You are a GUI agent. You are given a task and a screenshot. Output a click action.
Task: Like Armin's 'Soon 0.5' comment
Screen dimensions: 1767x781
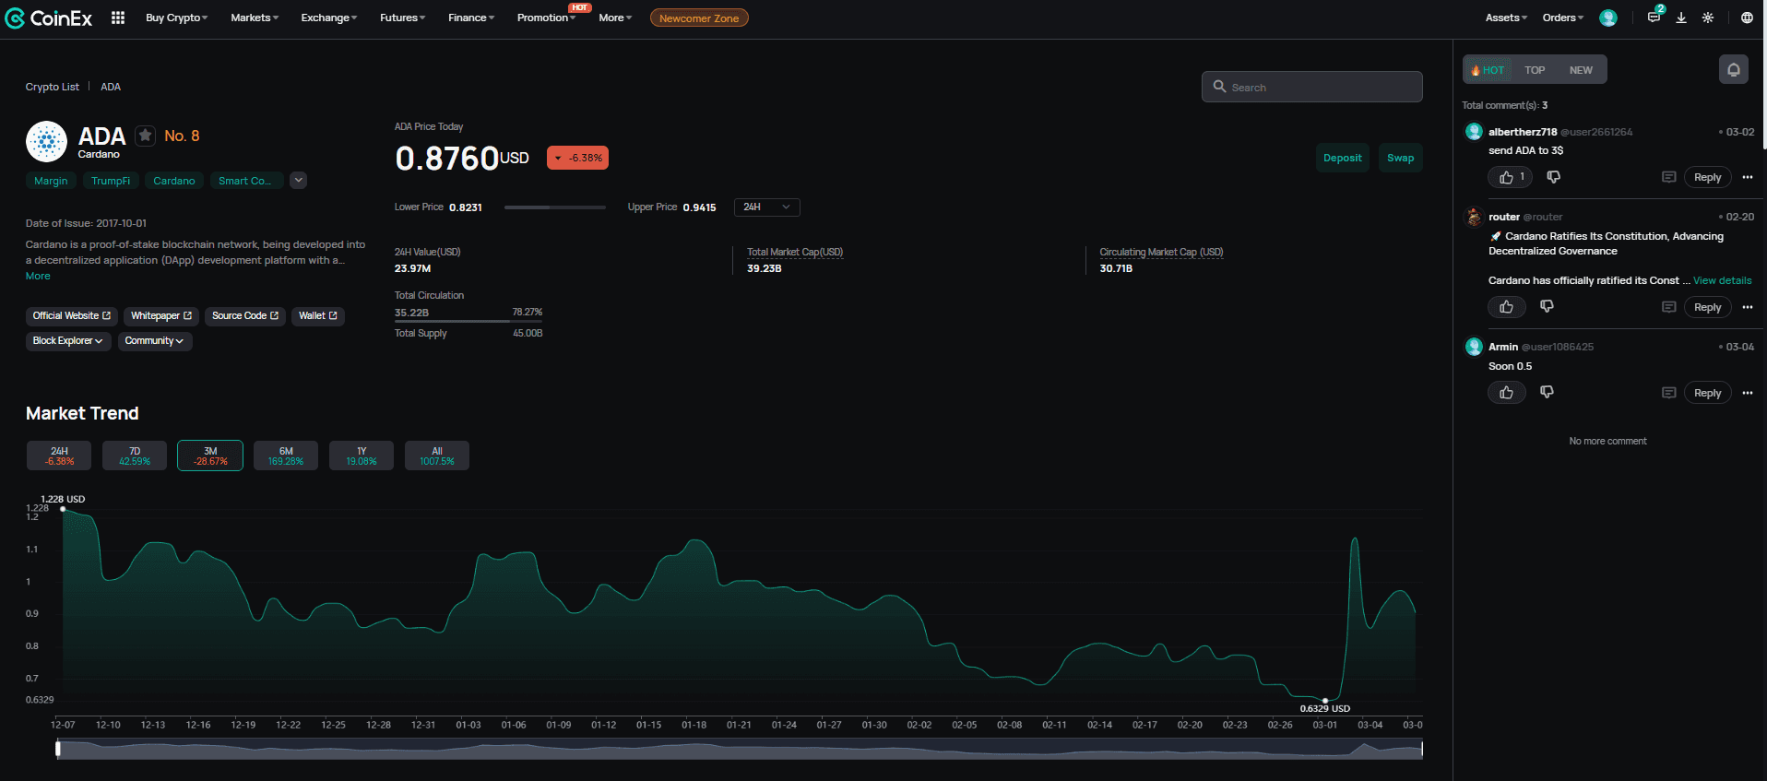(x=1507, y=393)
